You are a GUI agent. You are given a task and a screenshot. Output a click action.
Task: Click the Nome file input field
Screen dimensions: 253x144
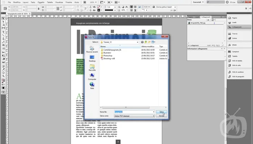[x=133, y=112]
